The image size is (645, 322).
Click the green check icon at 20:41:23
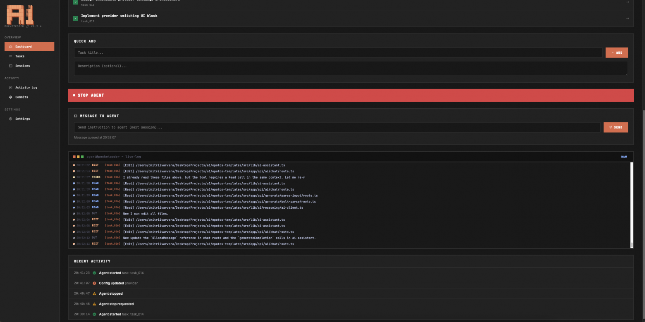94,273
